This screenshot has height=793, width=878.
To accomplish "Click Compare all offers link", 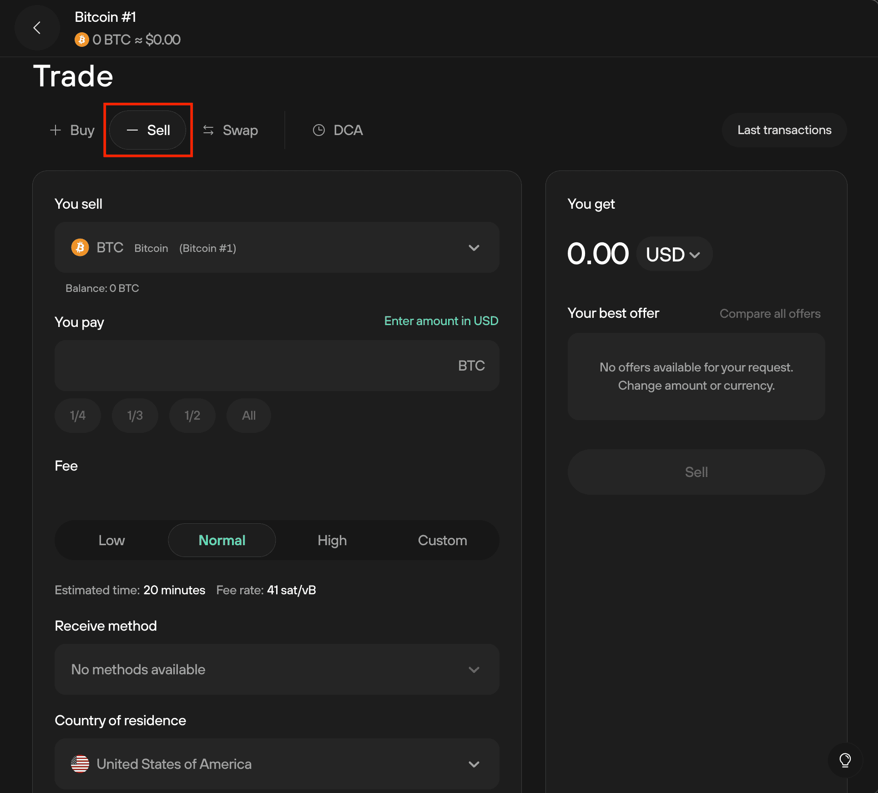I will [770, 314].
